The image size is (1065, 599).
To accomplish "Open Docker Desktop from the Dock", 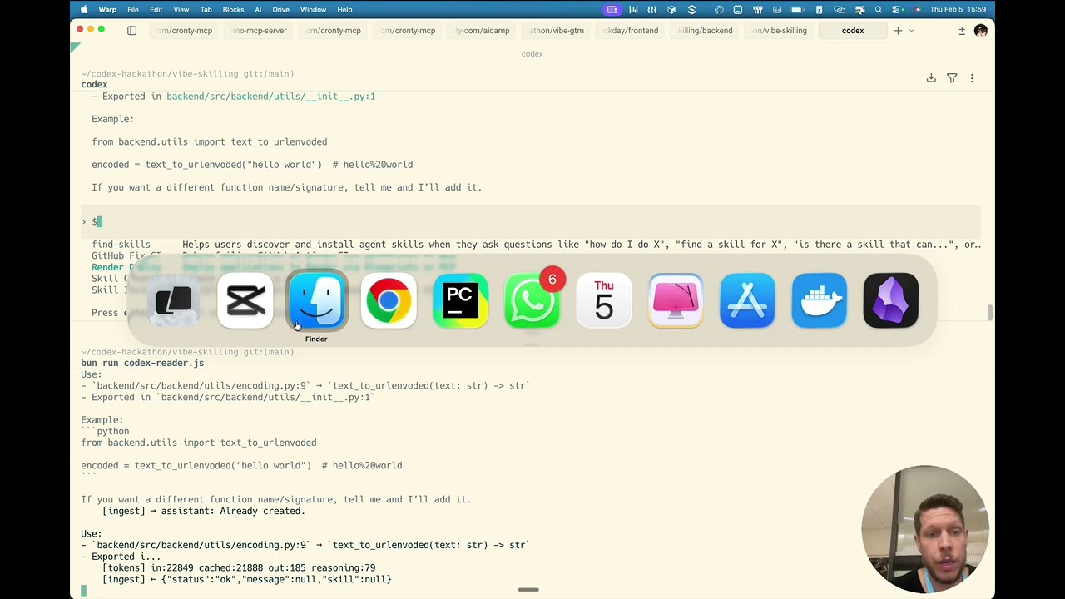I will [820, 300].
